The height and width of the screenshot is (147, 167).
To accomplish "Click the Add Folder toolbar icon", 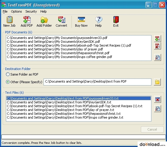I will (x=44, y=22).
